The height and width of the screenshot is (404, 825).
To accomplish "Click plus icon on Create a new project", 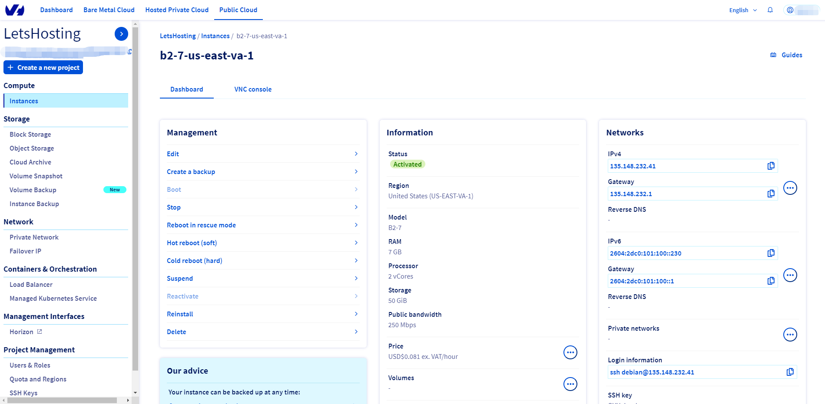I will point(10,68).
